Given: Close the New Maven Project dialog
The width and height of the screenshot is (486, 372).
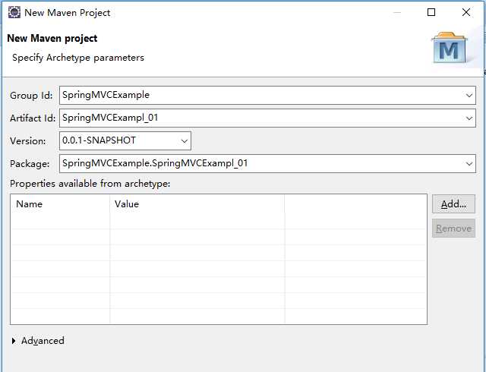Looking at the screenshot, I should click(465, 12).
